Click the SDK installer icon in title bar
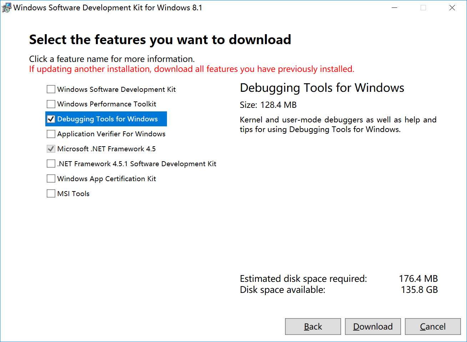 point(6,8)
